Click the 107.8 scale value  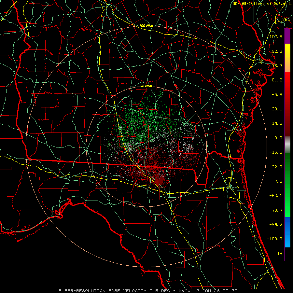pos(276,36)
